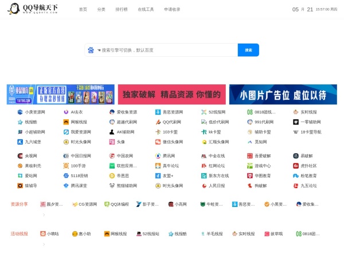Image resolution: width=344 pixels, height=258 pixels.
Task: Open the 腾讯课堂 link
Action: 79,186
